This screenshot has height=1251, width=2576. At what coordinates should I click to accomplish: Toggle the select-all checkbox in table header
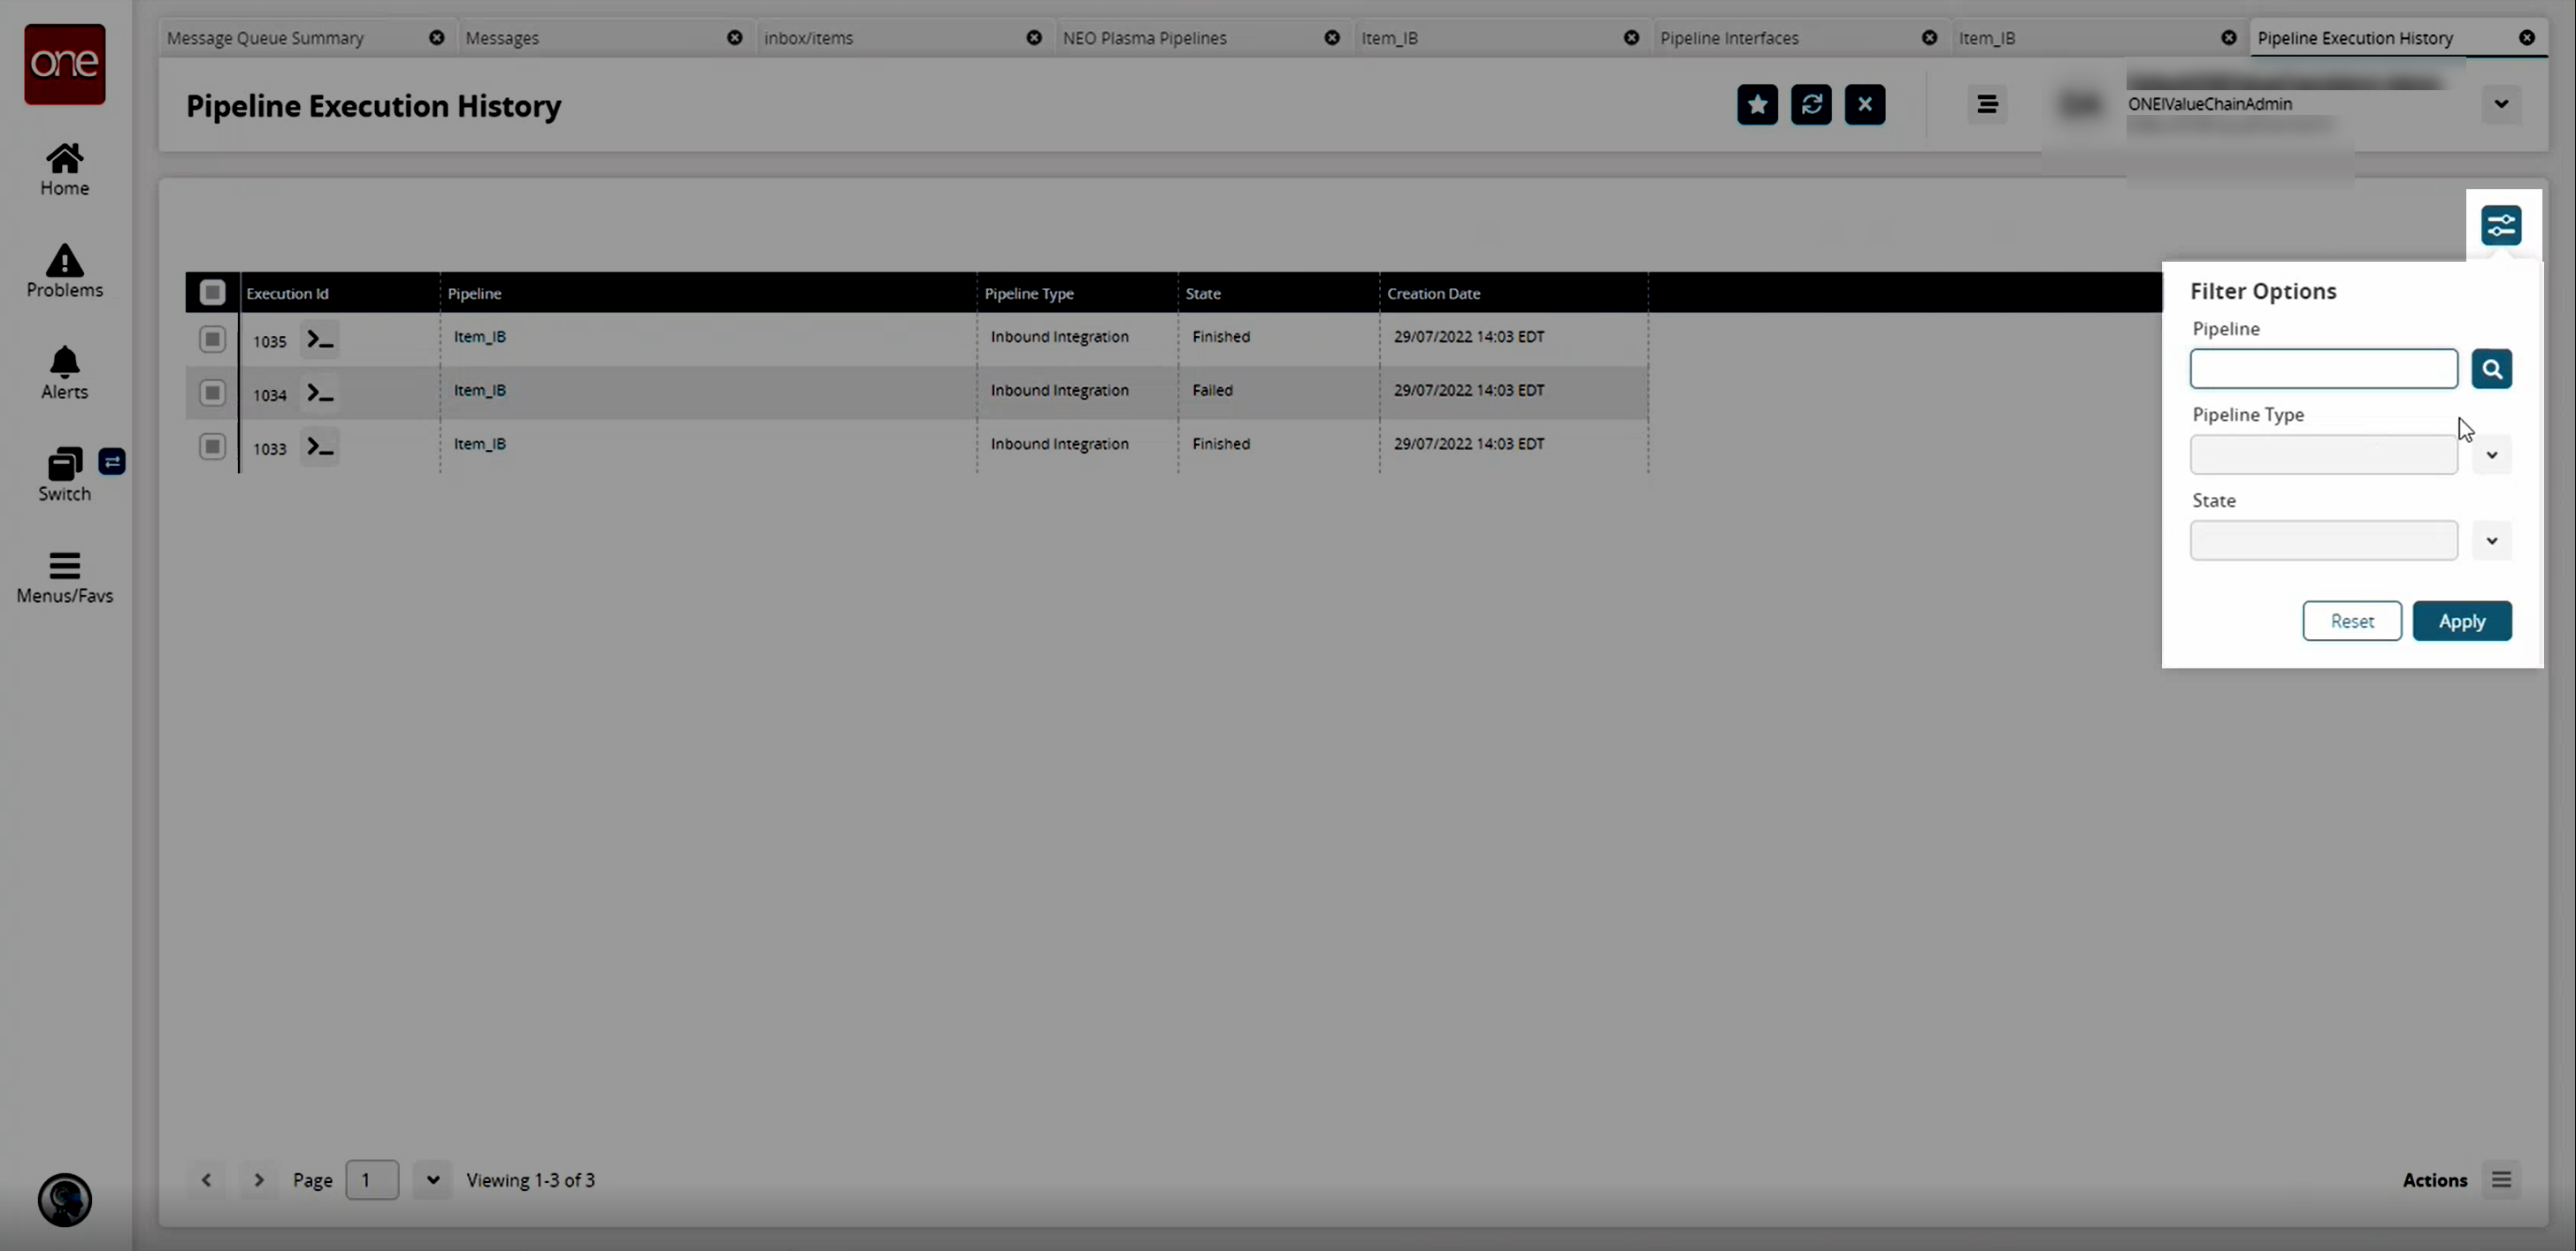212,293
